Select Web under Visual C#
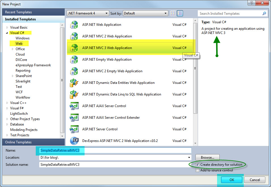 pos(19,43)
